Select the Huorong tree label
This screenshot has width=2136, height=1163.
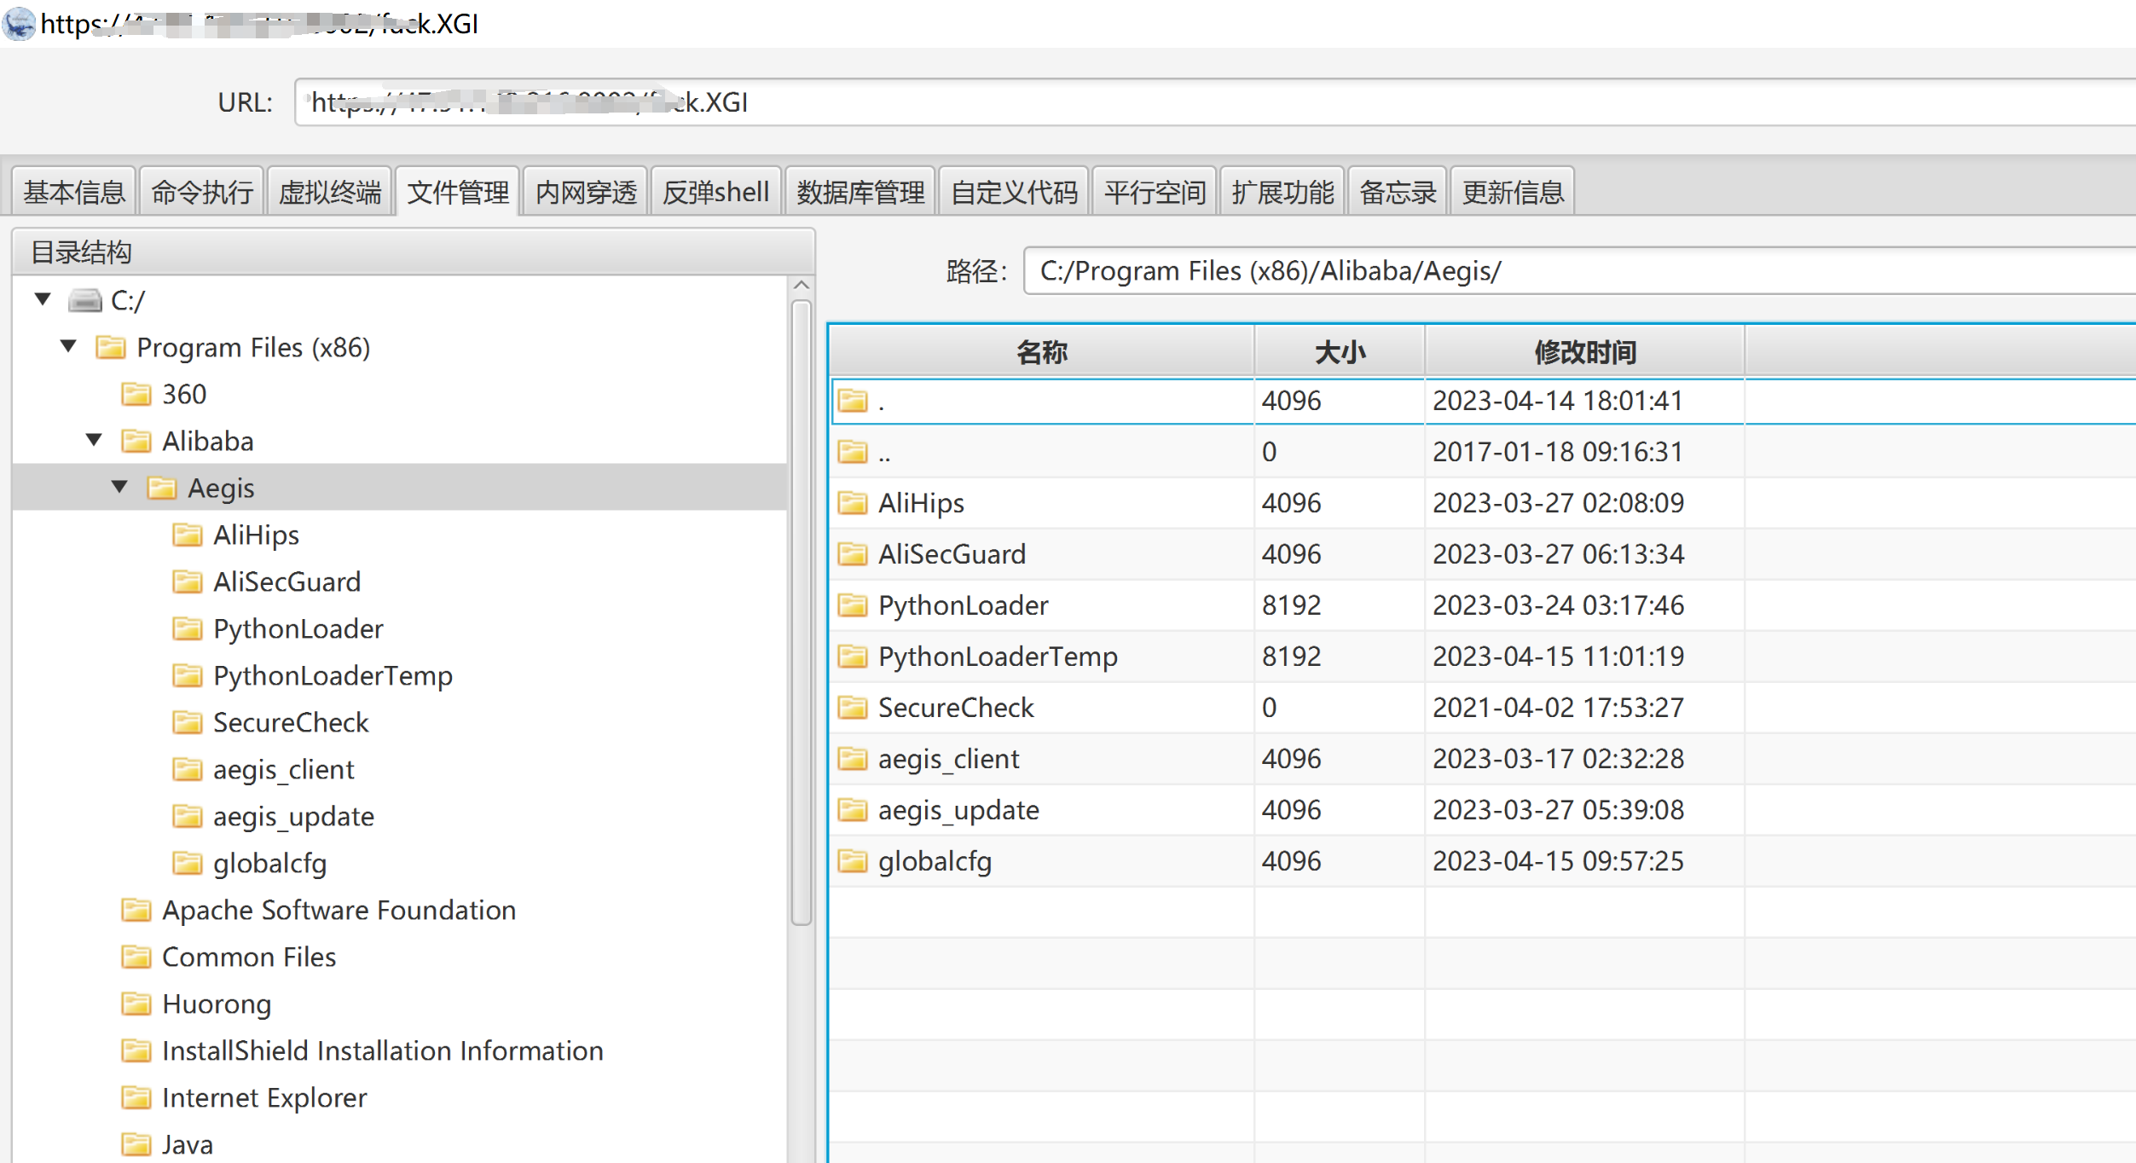coord(217,1004)
